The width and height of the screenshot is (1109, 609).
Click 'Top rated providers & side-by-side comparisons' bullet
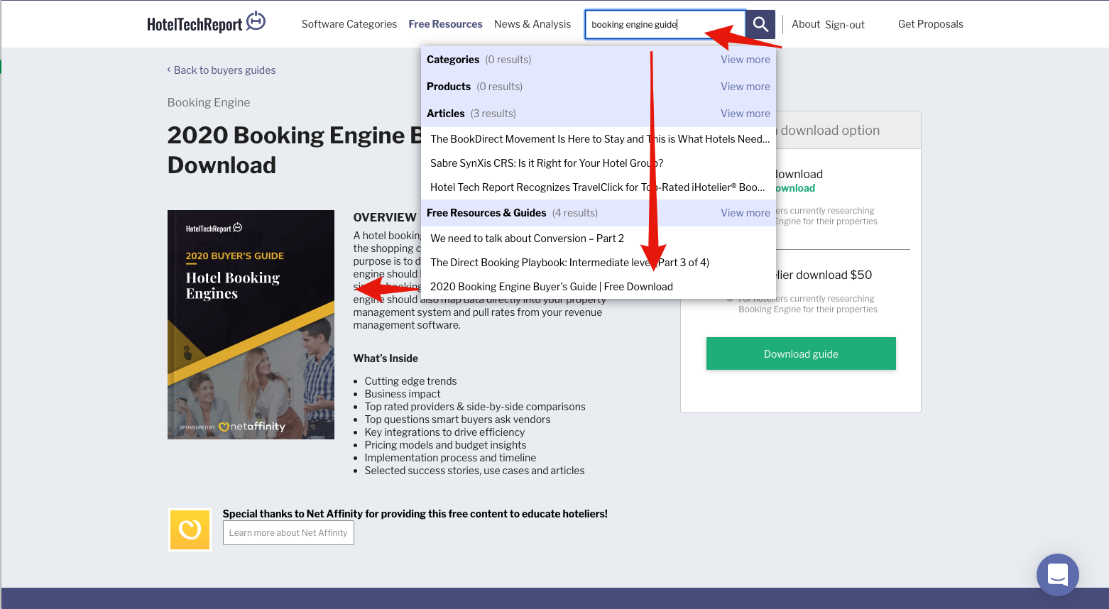coord(475,407)
